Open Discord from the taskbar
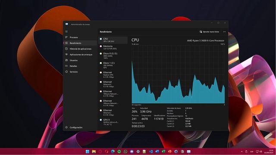The height and width of the screenshot is (155, 276). (132, 152)
